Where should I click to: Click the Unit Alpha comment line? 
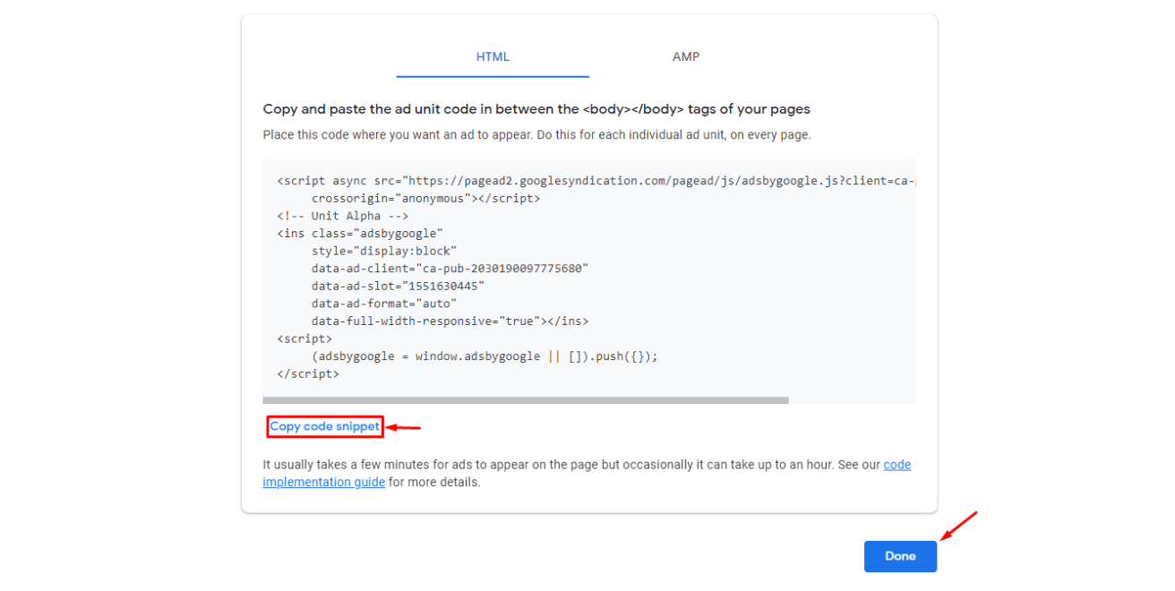coord(343,215)
